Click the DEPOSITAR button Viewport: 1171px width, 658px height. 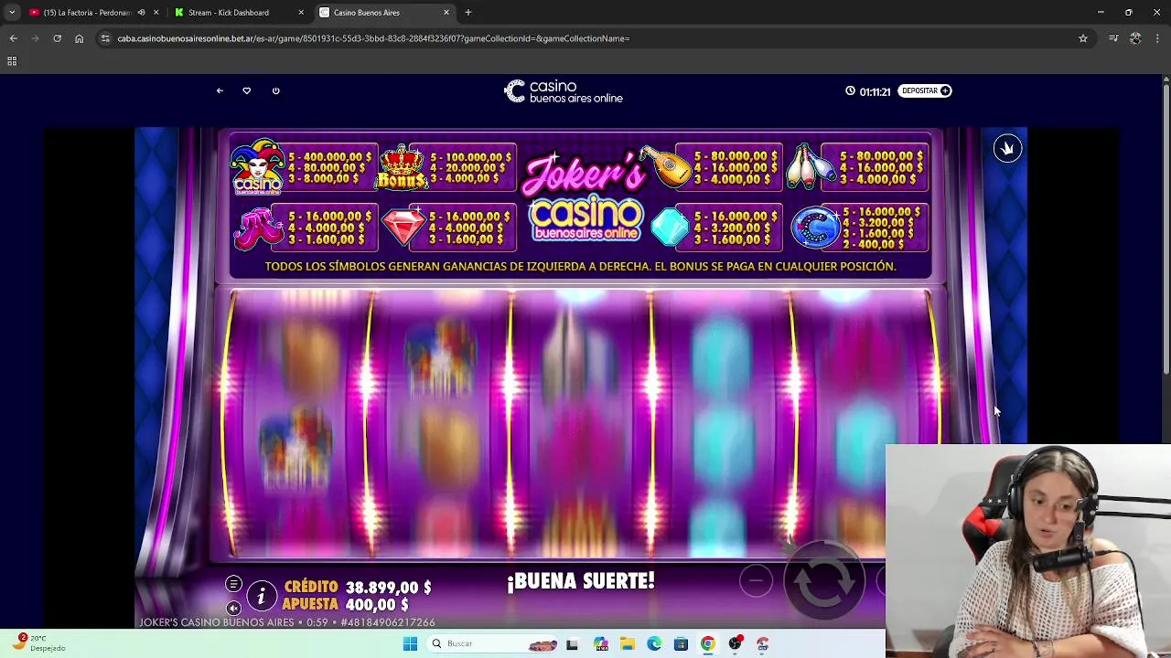925,90
